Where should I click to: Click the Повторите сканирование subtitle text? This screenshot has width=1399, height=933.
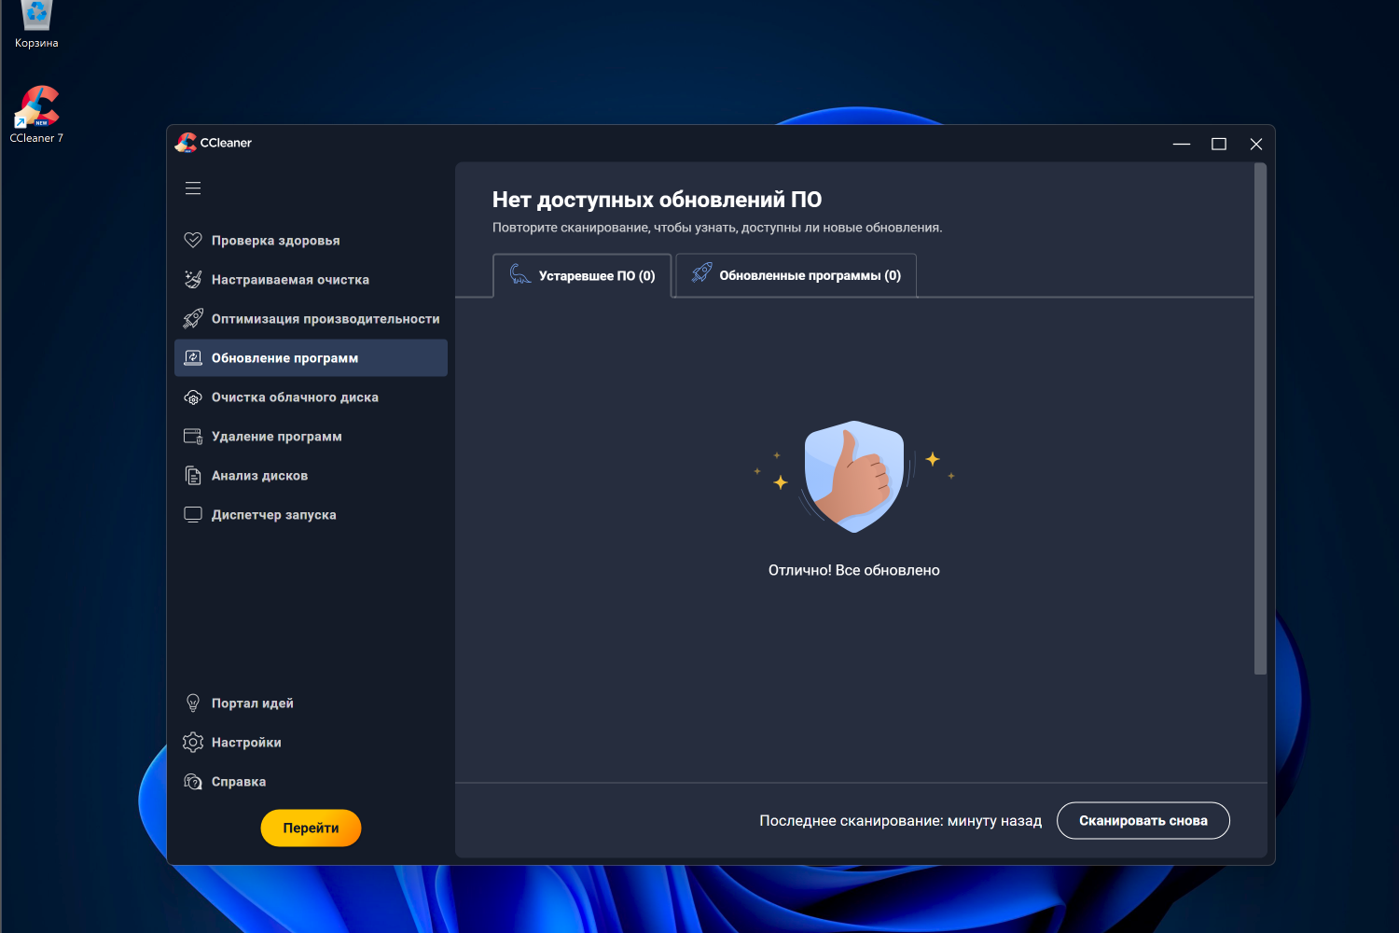click(x=717, y=228)
